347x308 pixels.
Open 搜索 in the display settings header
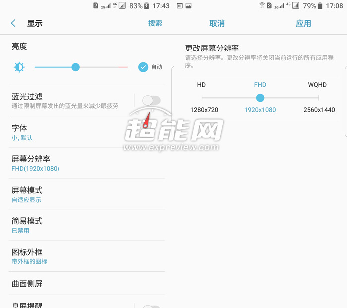click(x=155, y=23)
